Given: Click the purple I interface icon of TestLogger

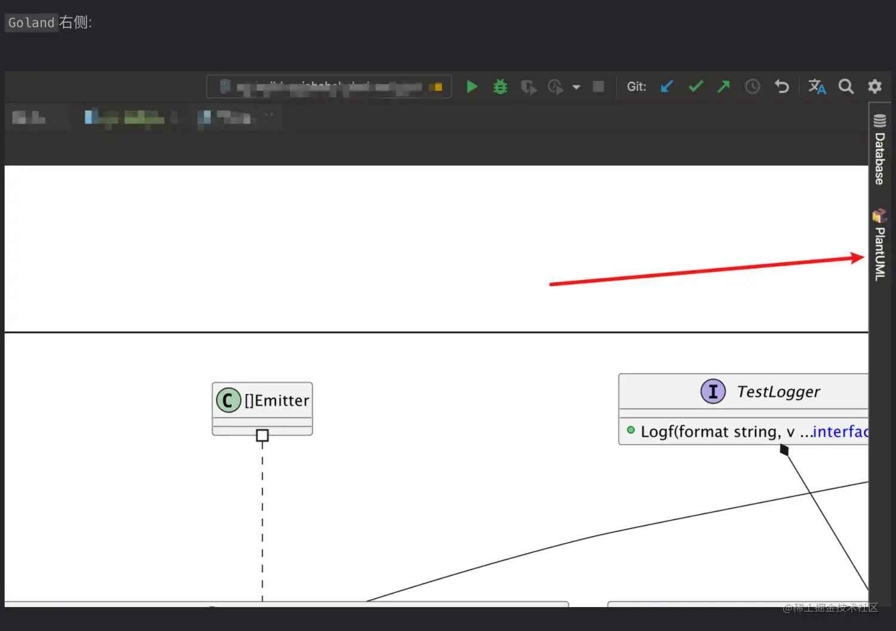Looking at the screenshot, I should 713,392.
